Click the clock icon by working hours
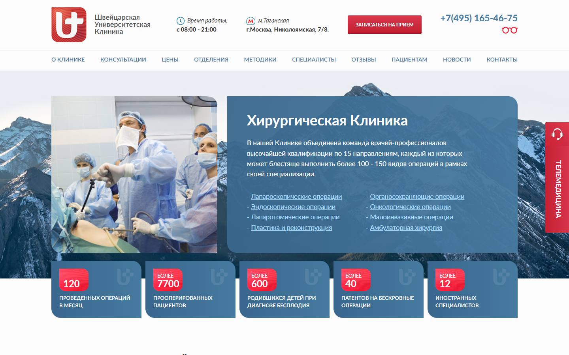Image resolution: width=569 pixels, height=355 pixels. pos(180,21)
